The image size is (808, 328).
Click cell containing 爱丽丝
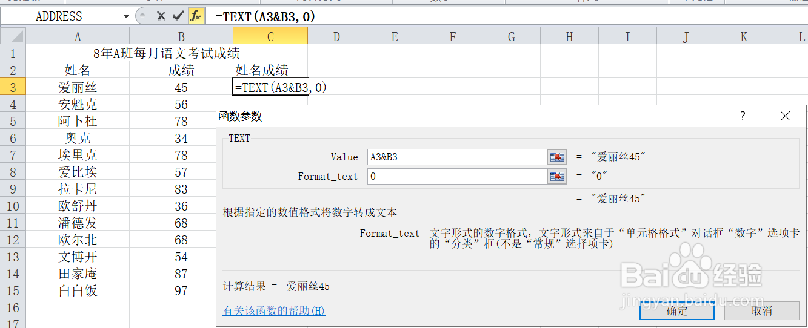tap(78, 87)
